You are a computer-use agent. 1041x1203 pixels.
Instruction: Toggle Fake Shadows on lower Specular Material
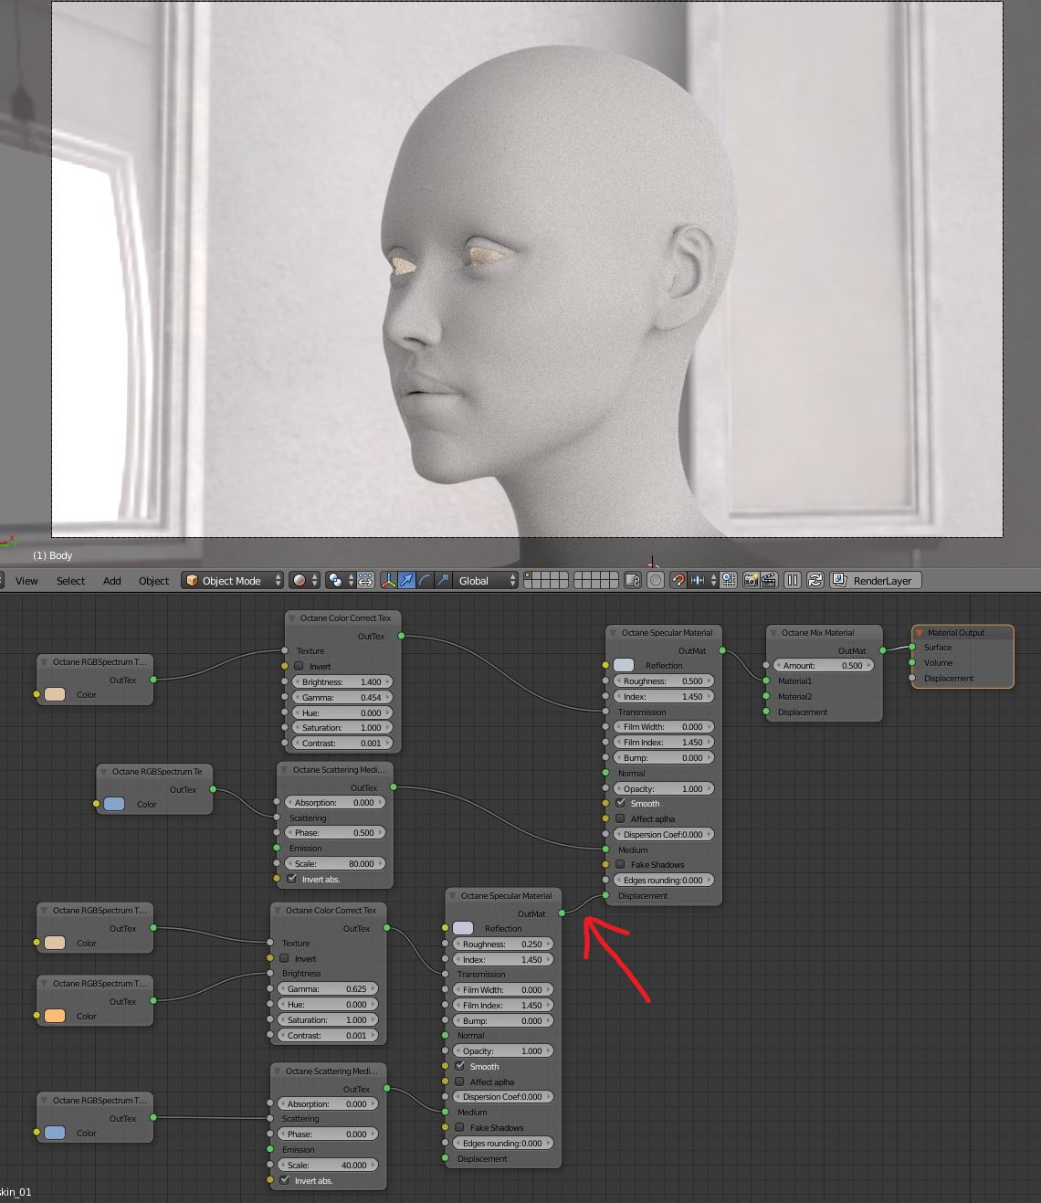tap(460, 1127)
